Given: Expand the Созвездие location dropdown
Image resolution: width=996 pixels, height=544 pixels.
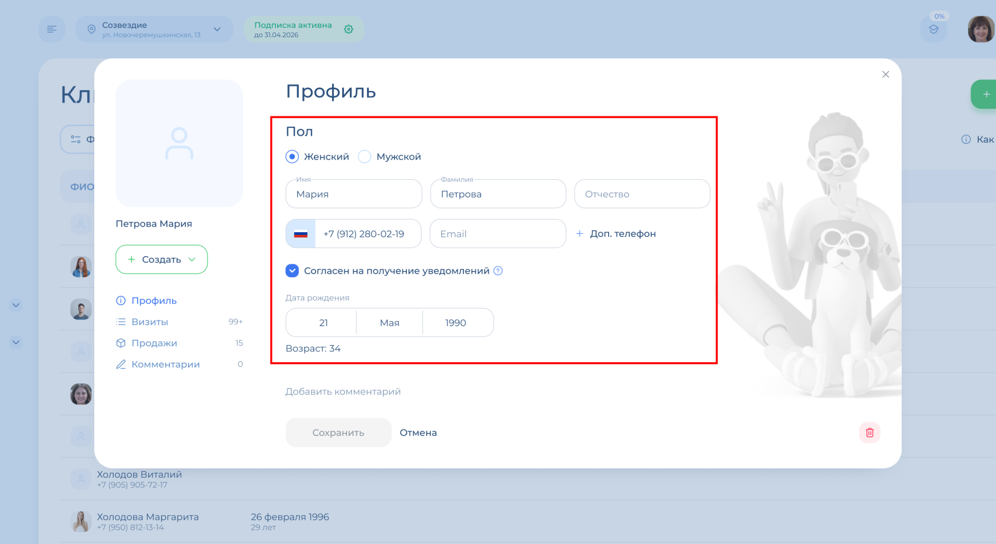Looking at the screenshot, I should [217, 29].
